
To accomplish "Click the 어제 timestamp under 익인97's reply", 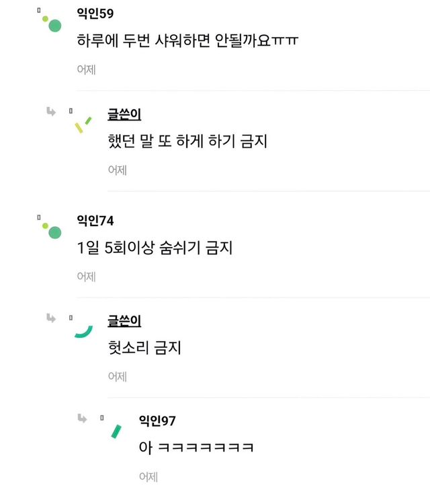I will click(x=148, y=477).
